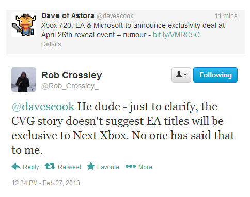This screenshot has width=250, height=197.
Task: Open the 12:34 PM - Feb 27, 2013 permalink
Action: 46,183
